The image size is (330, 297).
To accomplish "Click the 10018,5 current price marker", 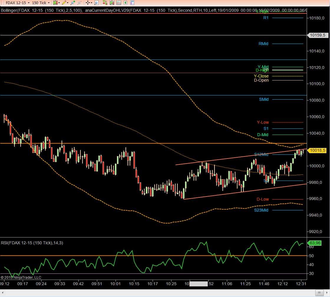I will coord(318,150).
